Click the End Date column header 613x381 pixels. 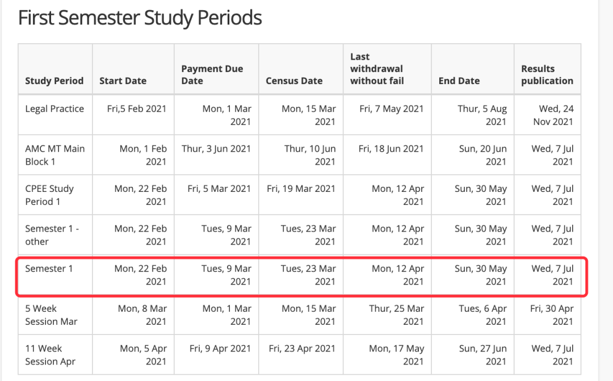coord(459,81)
